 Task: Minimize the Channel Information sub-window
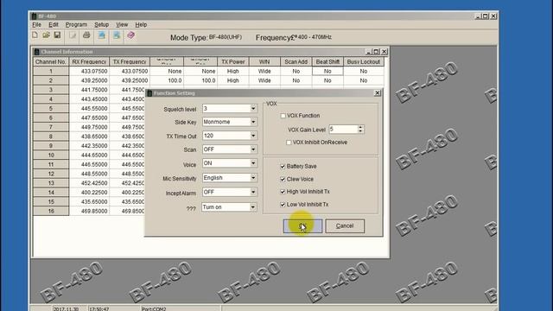tap(369, 52)
